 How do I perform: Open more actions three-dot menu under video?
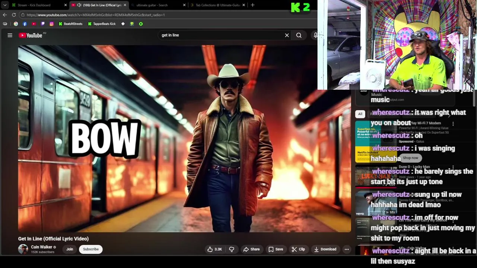click(347, 249)
